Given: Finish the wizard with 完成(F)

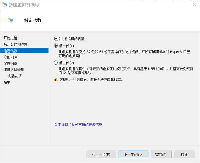Looking at the screenshot, I should click(161, 154).
